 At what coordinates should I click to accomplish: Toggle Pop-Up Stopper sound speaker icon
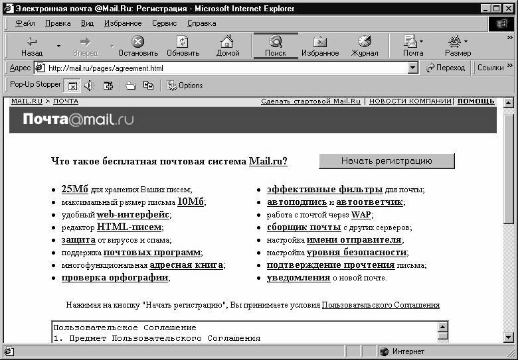89,86
